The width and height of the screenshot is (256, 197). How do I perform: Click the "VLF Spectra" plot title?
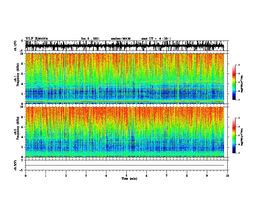pyautogui.click(x=37, y=38)
